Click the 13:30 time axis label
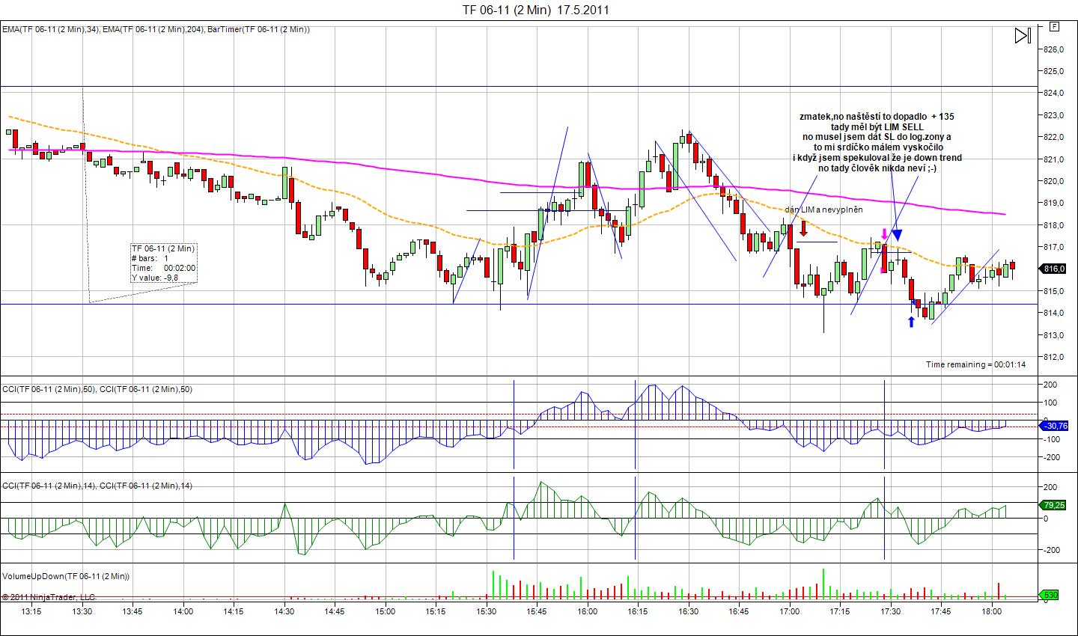1078x636 pixels. click(x=82, y=611)
